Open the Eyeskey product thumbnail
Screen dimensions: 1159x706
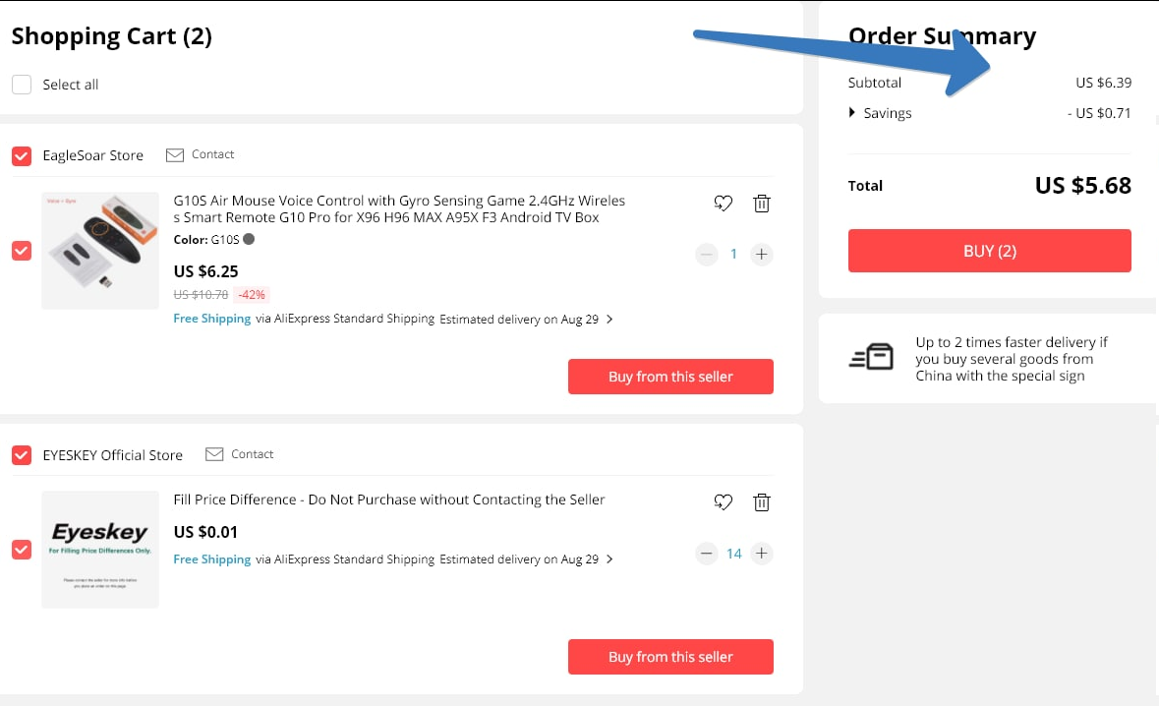click(100, 550)
